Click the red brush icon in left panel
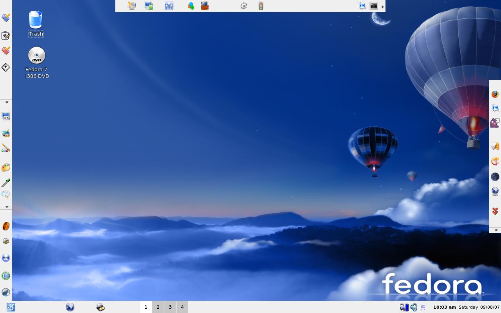 click(x=6, y=50)
